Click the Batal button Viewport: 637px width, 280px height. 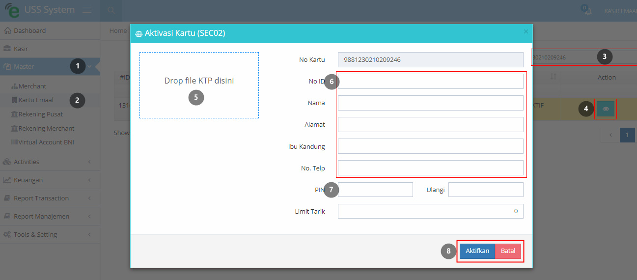click(508, 251)
